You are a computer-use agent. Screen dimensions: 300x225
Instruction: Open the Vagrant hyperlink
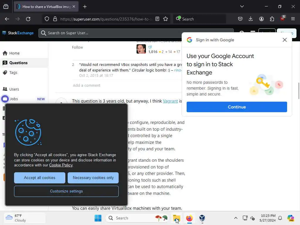pyautogui.click(x=170, y=101)
